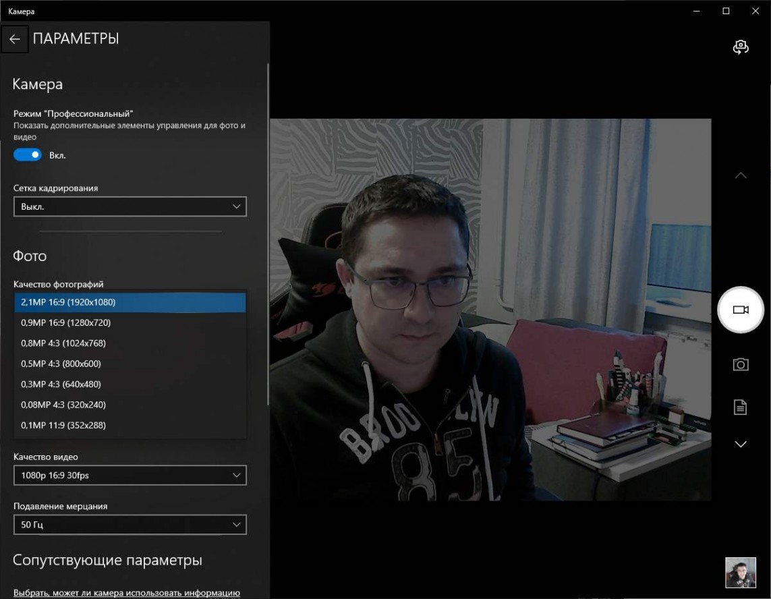The width and height of the screenshot is (771, 599).
Task: Switch to photo mode camera icon
Action: tap(740, 365)
